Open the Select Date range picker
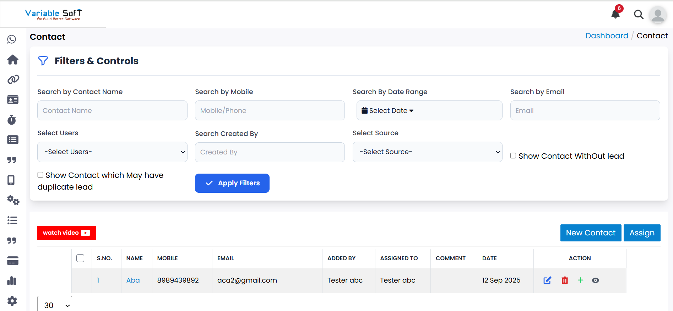673x311 pixels. point(388,111)
